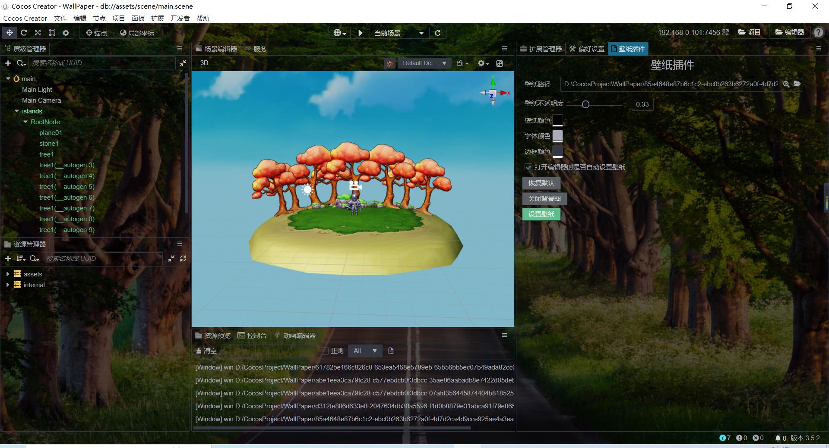The height and width of the screenshot is (448, 829).
Task: Open the 扩展 menu
Action: [x=157, y=18]
